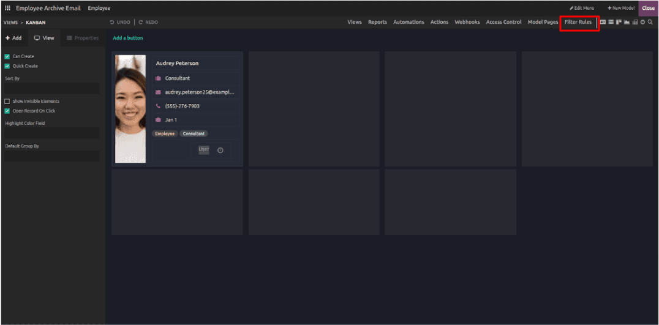The width and height of the screenshot is (659, 325).
Task: Select the job briefcase icon beside Consultant
Action: pos(158,78)
